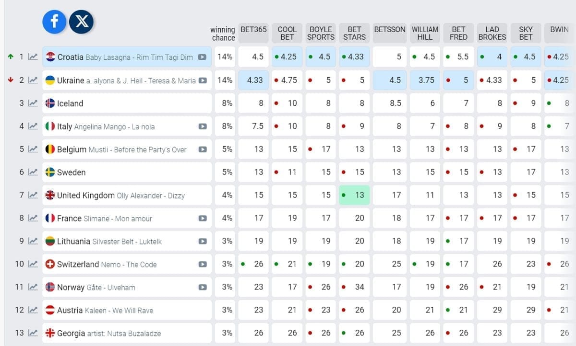The height and width of the screenshot is (346, 576).
Task: Select the BET365 bookmaker column header
Action: [x=253, y=30]
